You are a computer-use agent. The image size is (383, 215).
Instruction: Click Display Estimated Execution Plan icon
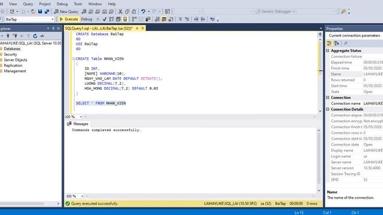111,19
